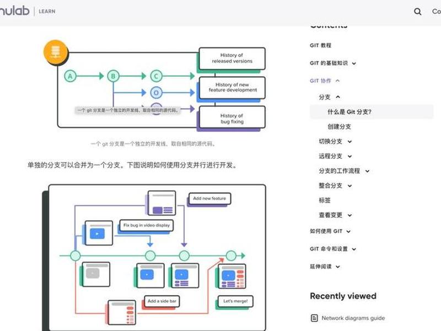Open the search magnifier icon
This screenshot has height=331, width=441.
[418, 12]
